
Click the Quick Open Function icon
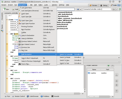[20, 23]
